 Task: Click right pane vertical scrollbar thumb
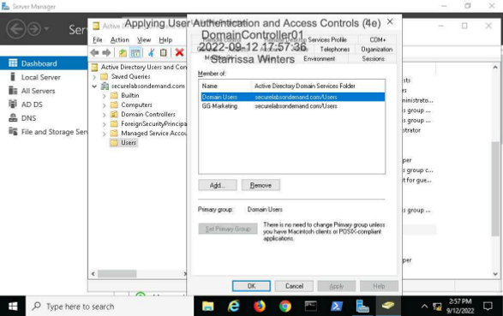click(495, 188)
